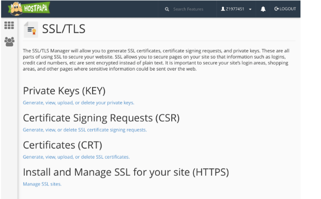This screenshot has width=321, height=199.
Task: Open Generate, view, upload, or delete private keys
Action: pyautogui.click(x=79, y=103)
